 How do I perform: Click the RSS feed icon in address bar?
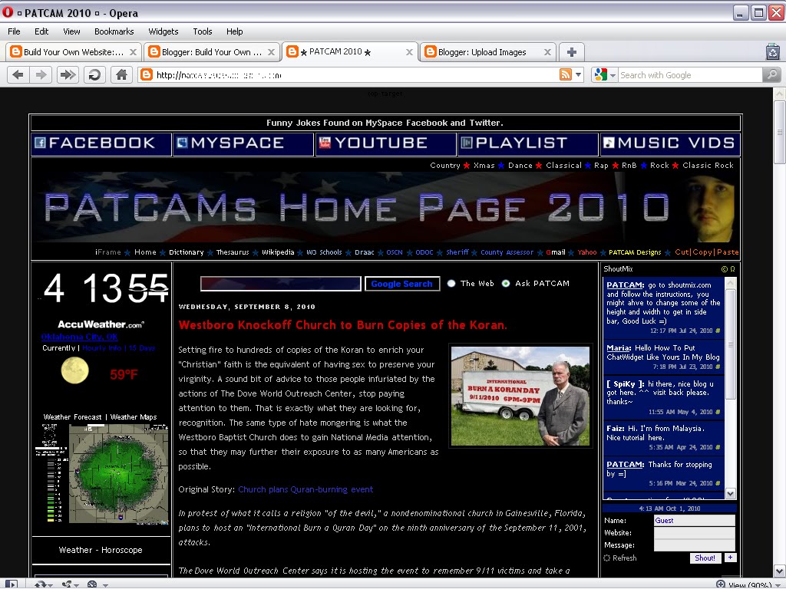(566, 75)
